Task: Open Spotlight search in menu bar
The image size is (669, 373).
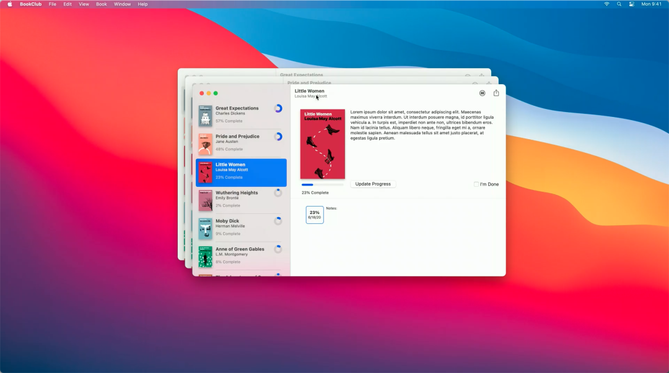Action: pos(619,4)
